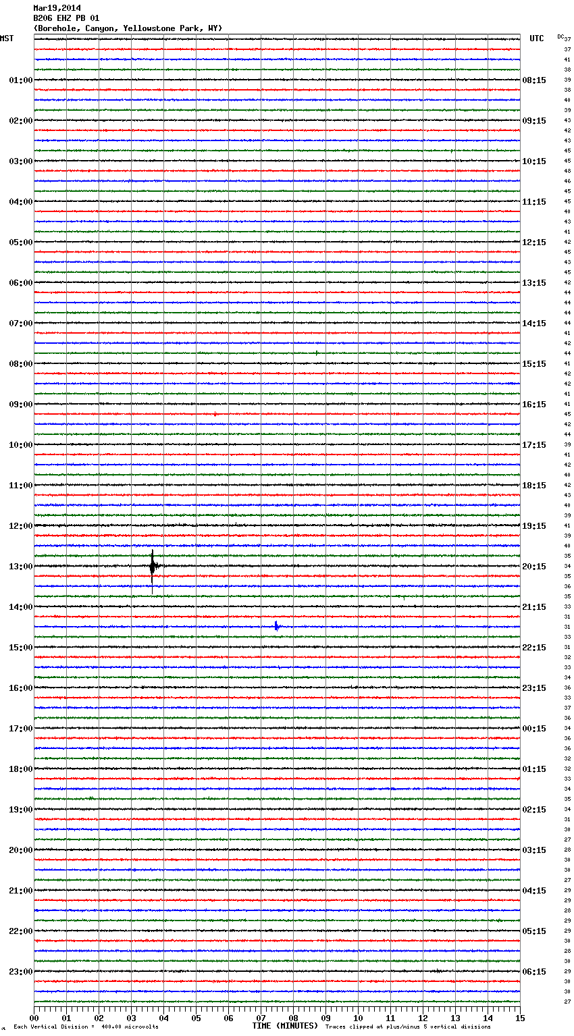Image resolution: width=574 pixels, height=1036 pixels.
Task: Click minute tick label 03 on the bottom axis
Action: coord(131,1018)
